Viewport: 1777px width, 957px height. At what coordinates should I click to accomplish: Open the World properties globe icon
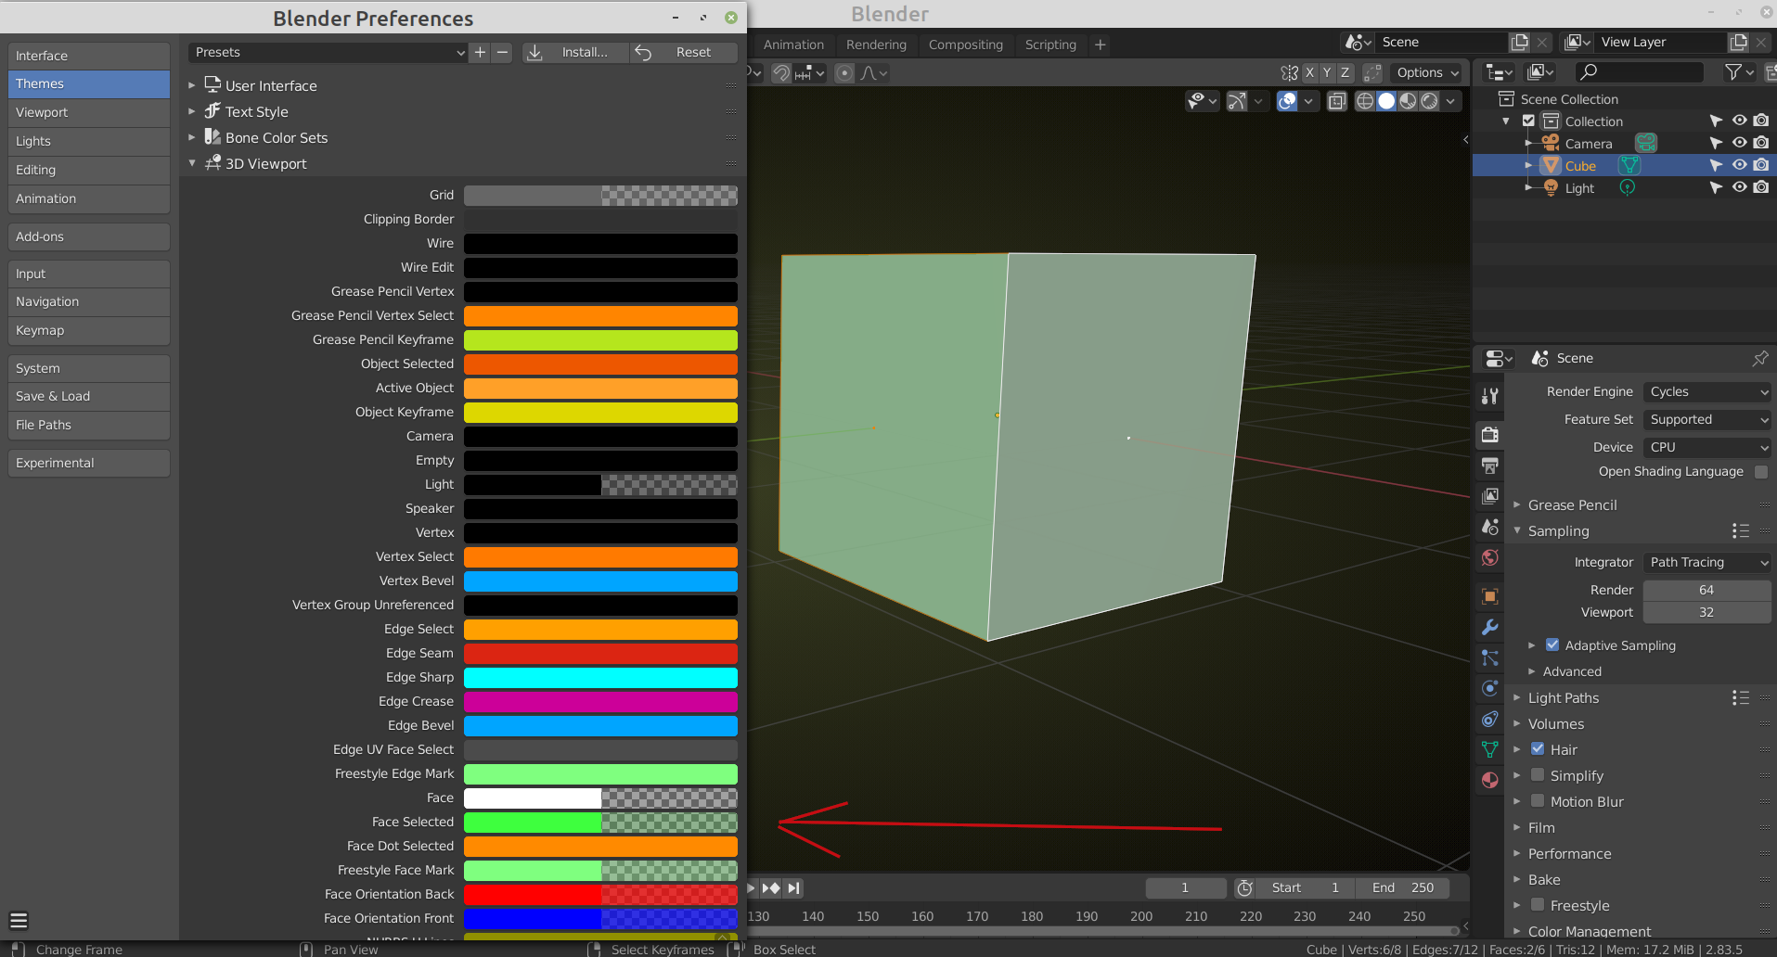[x=1490, y=557]
